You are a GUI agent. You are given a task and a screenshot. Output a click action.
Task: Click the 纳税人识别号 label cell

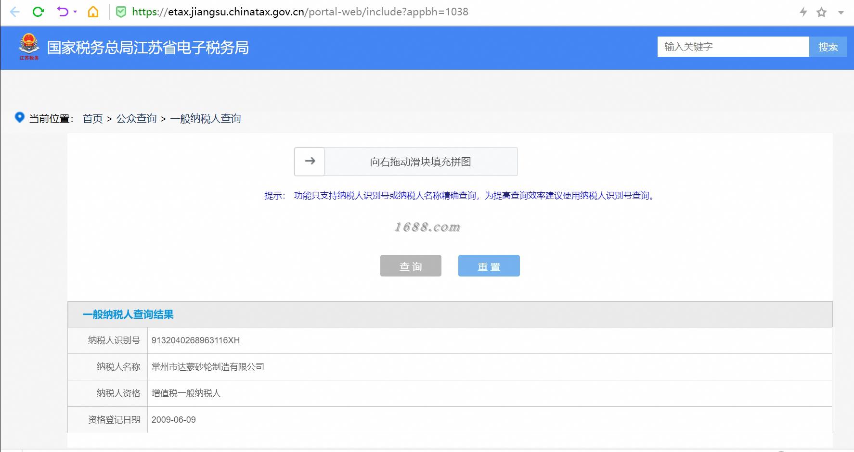tap(108, 340)
